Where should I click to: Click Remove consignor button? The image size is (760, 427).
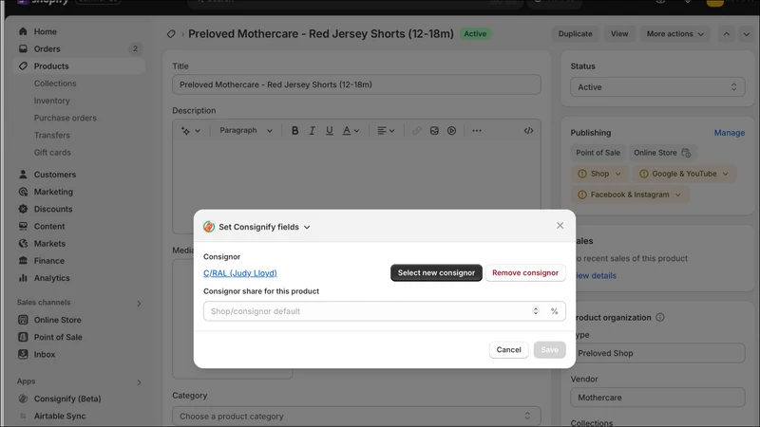[525, 272]
